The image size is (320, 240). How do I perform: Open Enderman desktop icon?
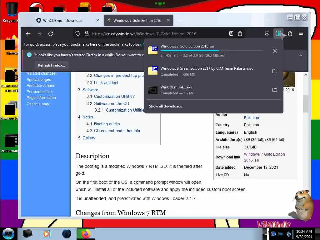(x=10, y=143)
